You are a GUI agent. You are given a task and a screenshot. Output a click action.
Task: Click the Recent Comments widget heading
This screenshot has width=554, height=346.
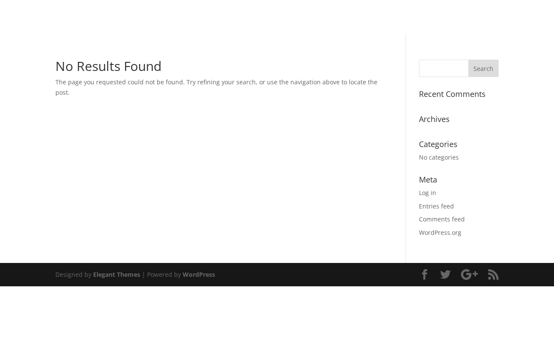coord(452,94)
